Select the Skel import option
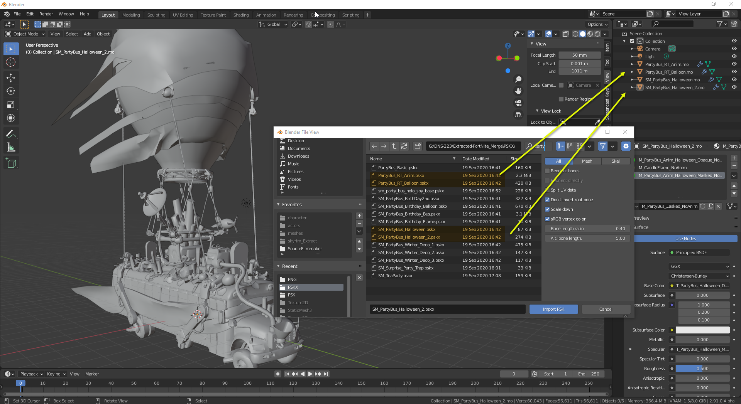Image resolution: width=741 pixels, height=404 pixels. click(x=616, y=161)
